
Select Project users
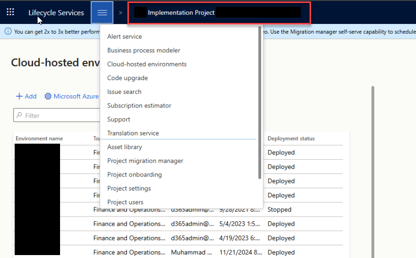[x=125, y=202]
